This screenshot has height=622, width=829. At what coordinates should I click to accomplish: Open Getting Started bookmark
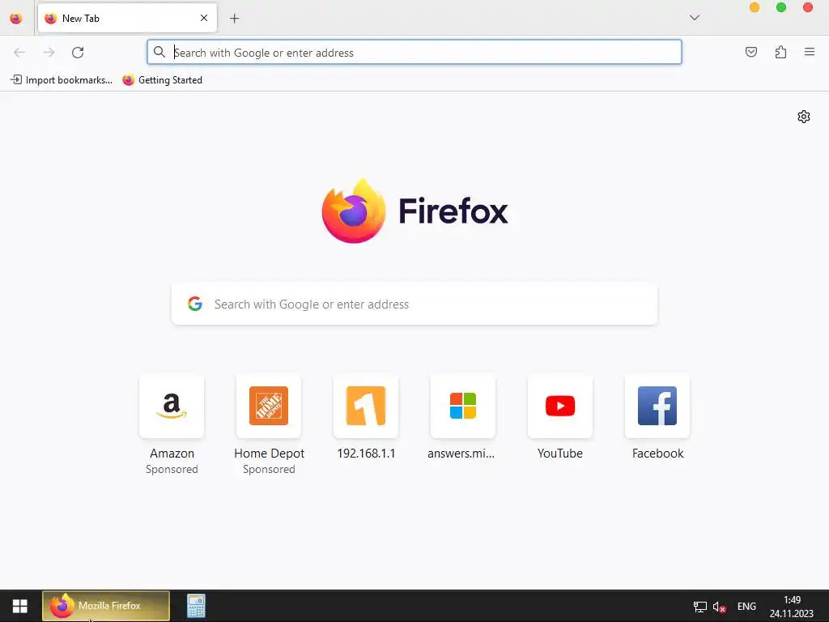[162, 80]
